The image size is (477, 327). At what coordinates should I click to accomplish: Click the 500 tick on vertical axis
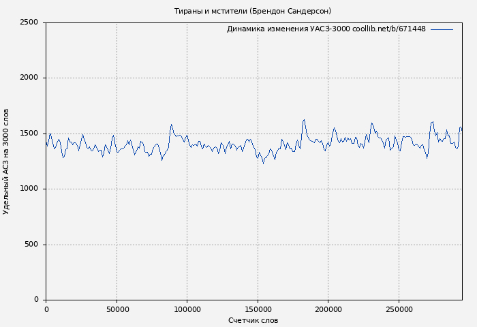[x=31, y=245]
